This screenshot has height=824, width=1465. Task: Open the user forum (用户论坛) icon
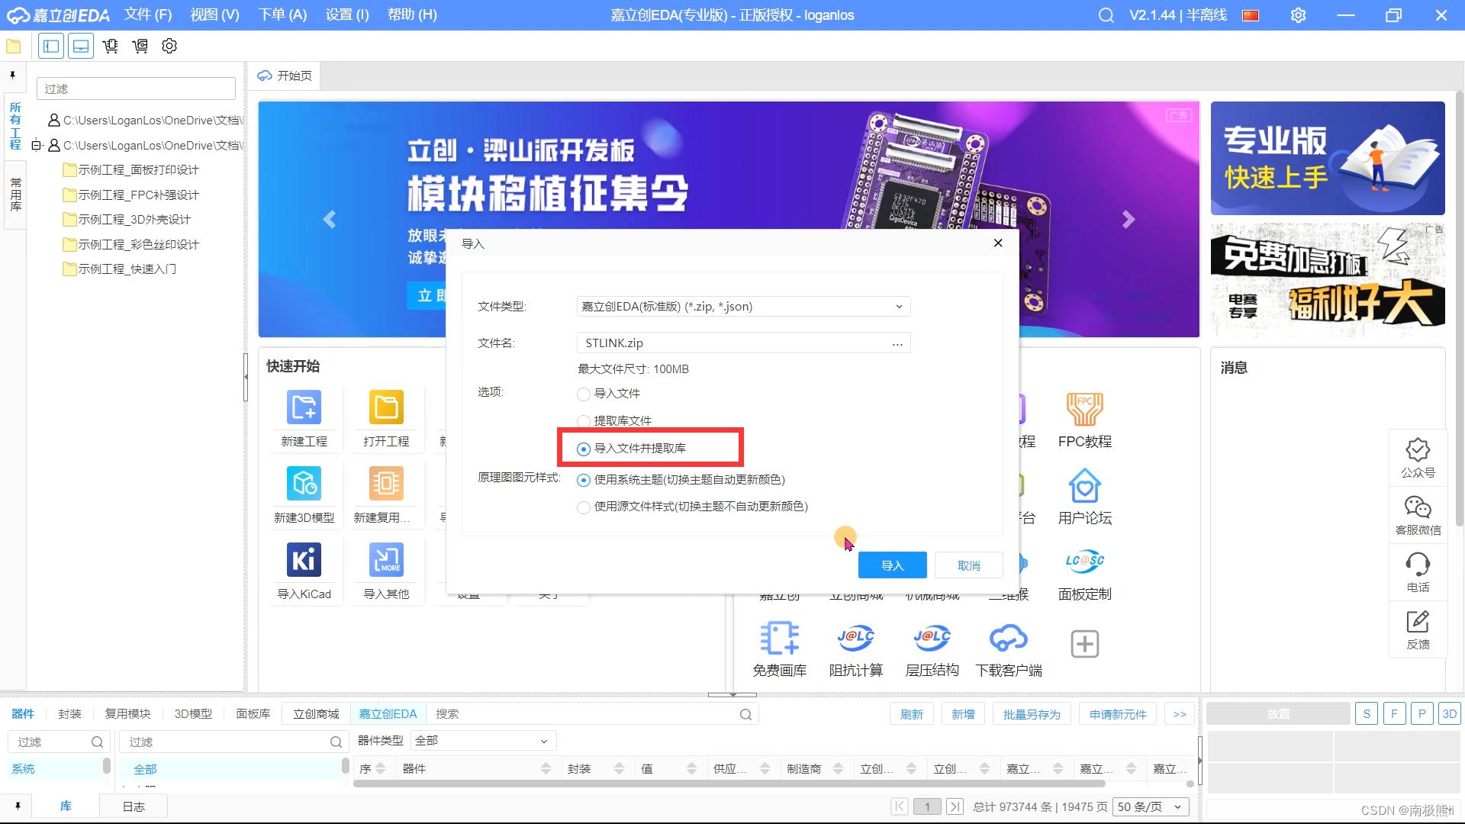click(x=1084, y=486)
